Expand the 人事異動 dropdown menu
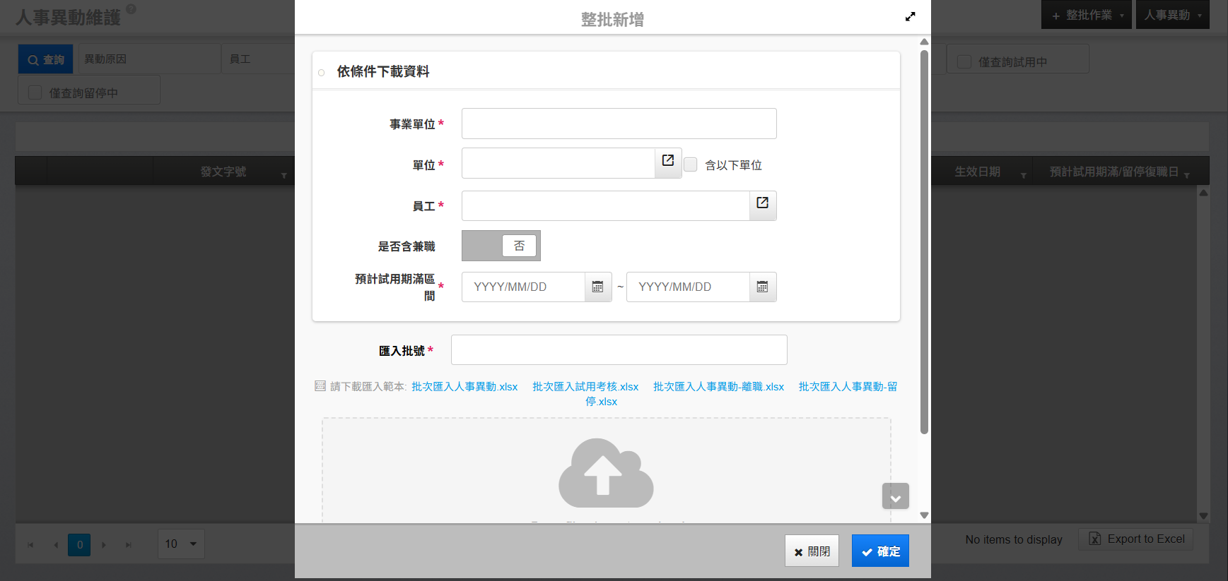The image size is (1228, 581). click(1172, 15)
